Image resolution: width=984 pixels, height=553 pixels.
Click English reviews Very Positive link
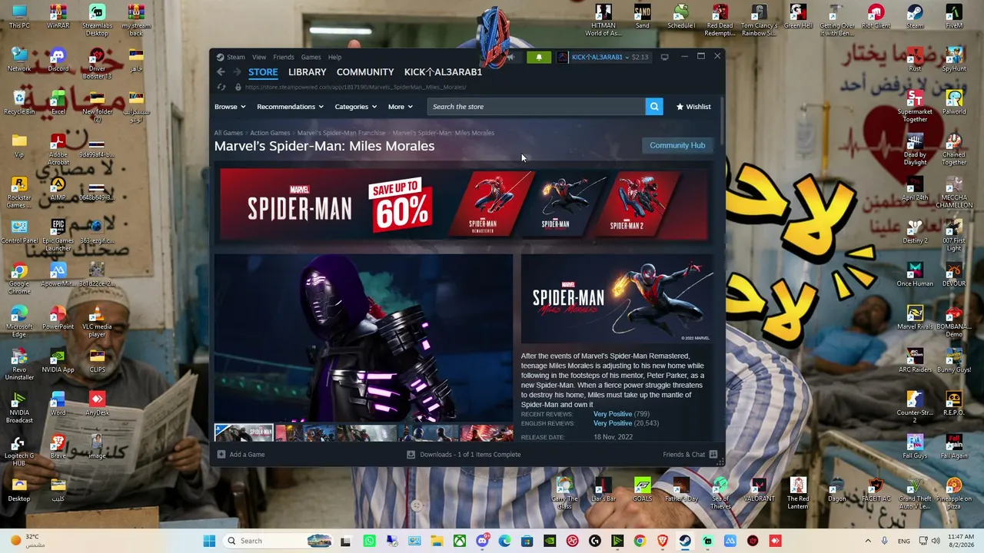[613, 423]
